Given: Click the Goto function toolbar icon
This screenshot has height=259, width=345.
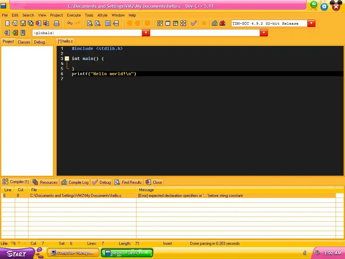Looking at the screenshot, I should 108,23.
